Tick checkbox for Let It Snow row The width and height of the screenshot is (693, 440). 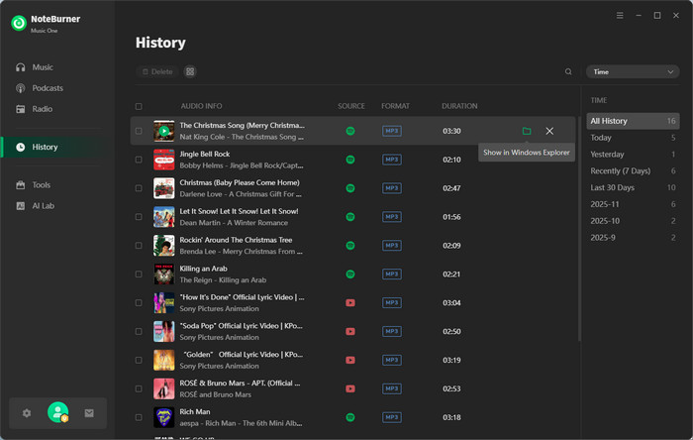click(x=139, y=217)
